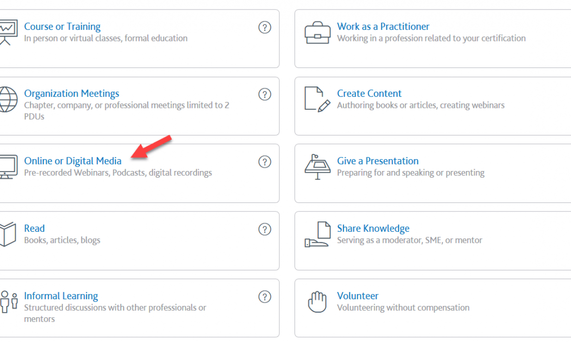Click the podium icon for Give a Presentation
Screen dimensions: 571x342
pyautogui.click(x=317, y=167)
